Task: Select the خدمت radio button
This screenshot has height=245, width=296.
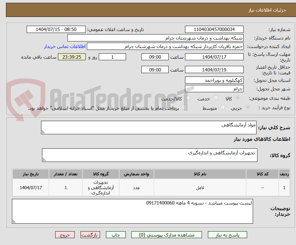Action: [x=215, y=98]
